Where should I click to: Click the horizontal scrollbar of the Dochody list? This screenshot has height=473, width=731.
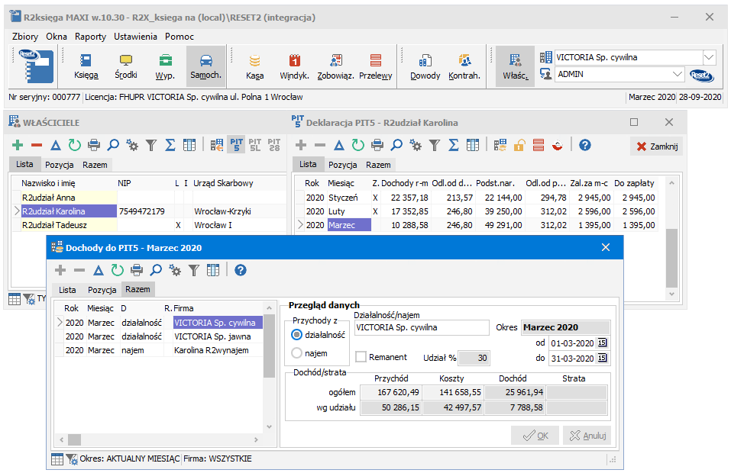[x=159, y=439]
